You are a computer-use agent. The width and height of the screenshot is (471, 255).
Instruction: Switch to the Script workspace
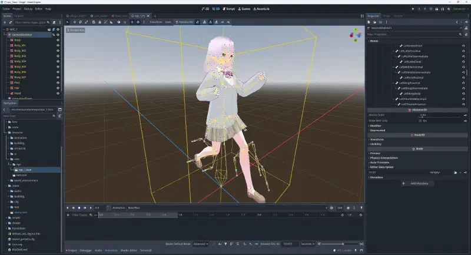pyautogui.click(x=229, y=9)
